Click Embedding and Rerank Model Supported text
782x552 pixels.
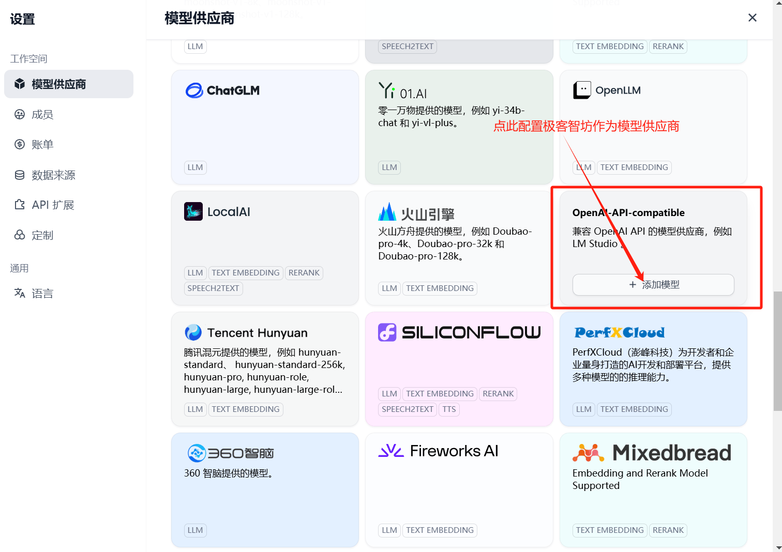[640, 479]
